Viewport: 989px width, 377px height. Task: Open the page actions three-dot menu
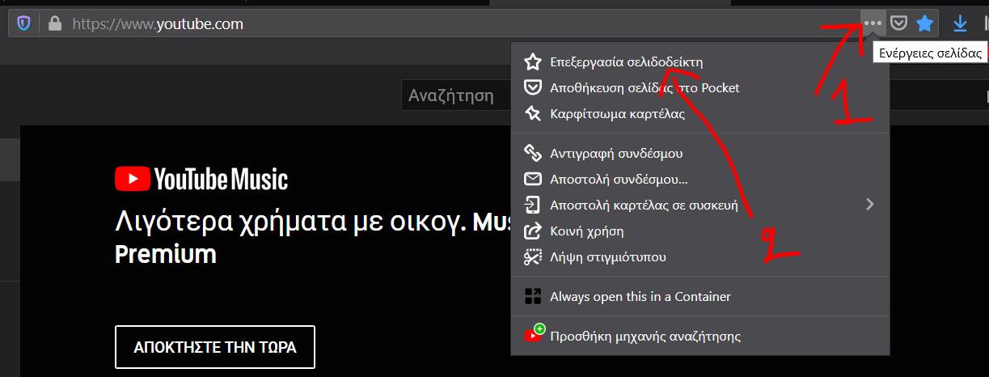(x=873, y=23)
